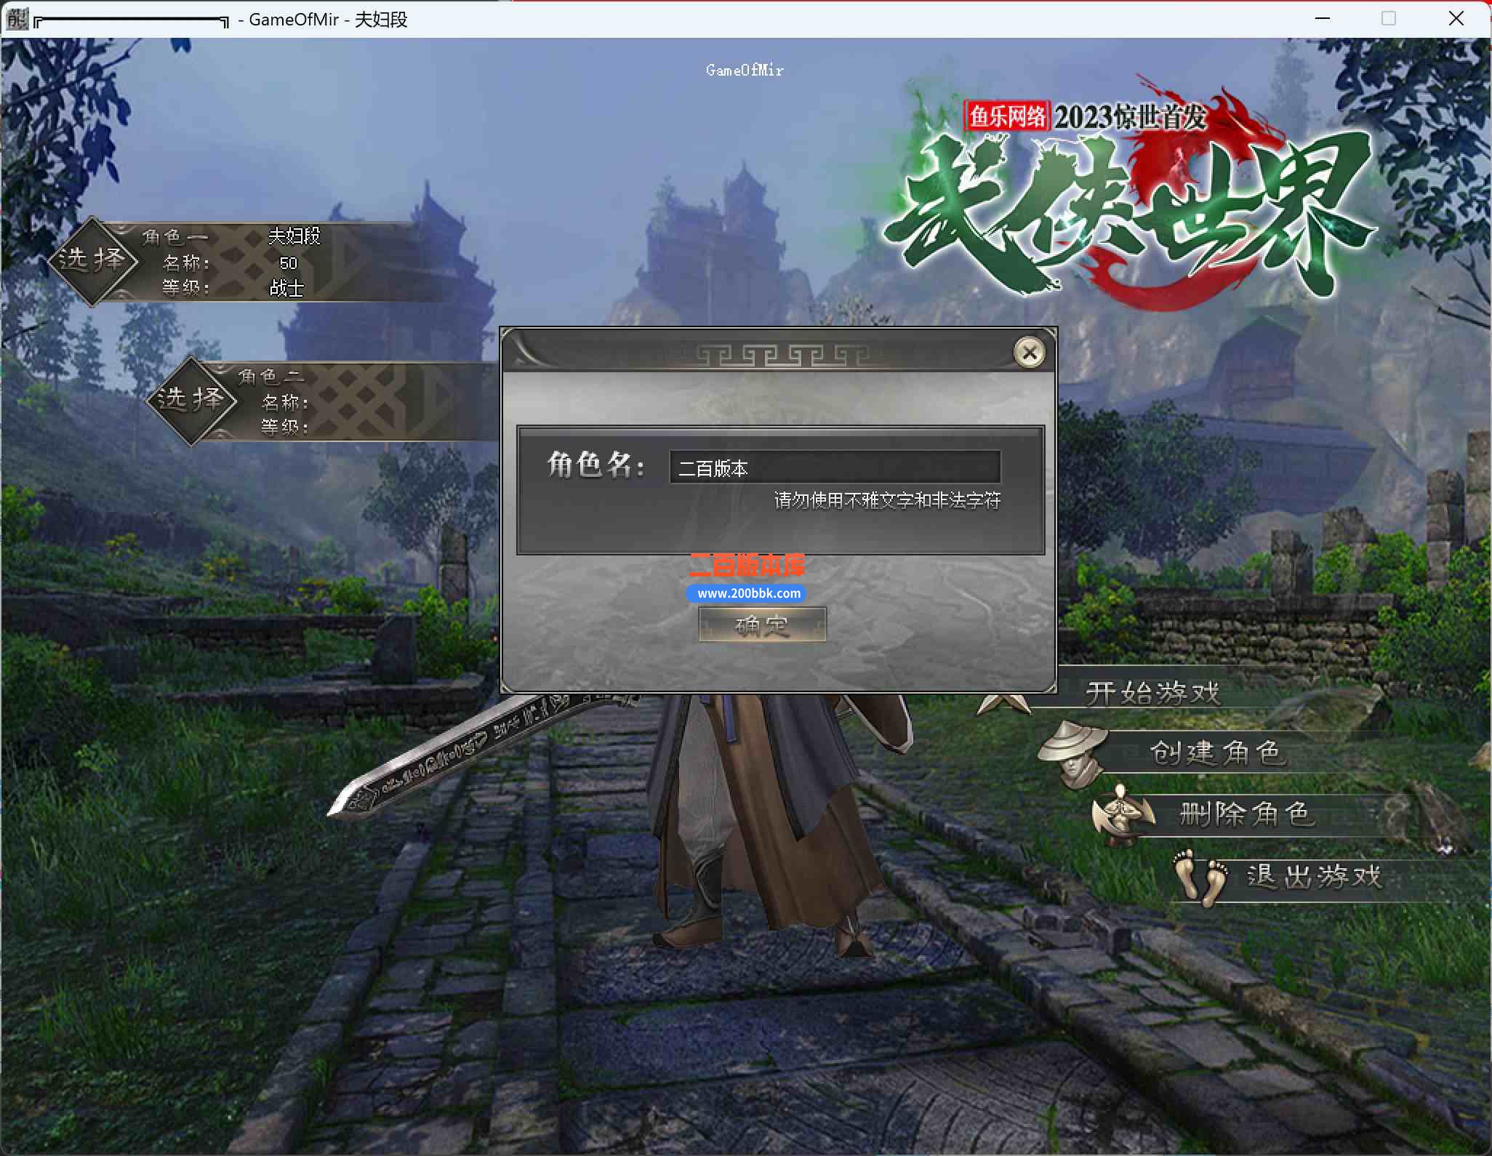This screenshot has height=1156, width=1492.
Task: Click the GameOfMir text at top
Action: [745, 70]
